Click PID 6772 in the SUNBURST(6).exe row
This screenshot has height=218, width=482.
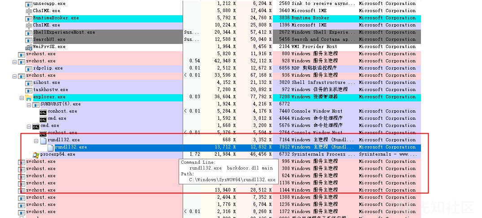(x=284, y=104)
